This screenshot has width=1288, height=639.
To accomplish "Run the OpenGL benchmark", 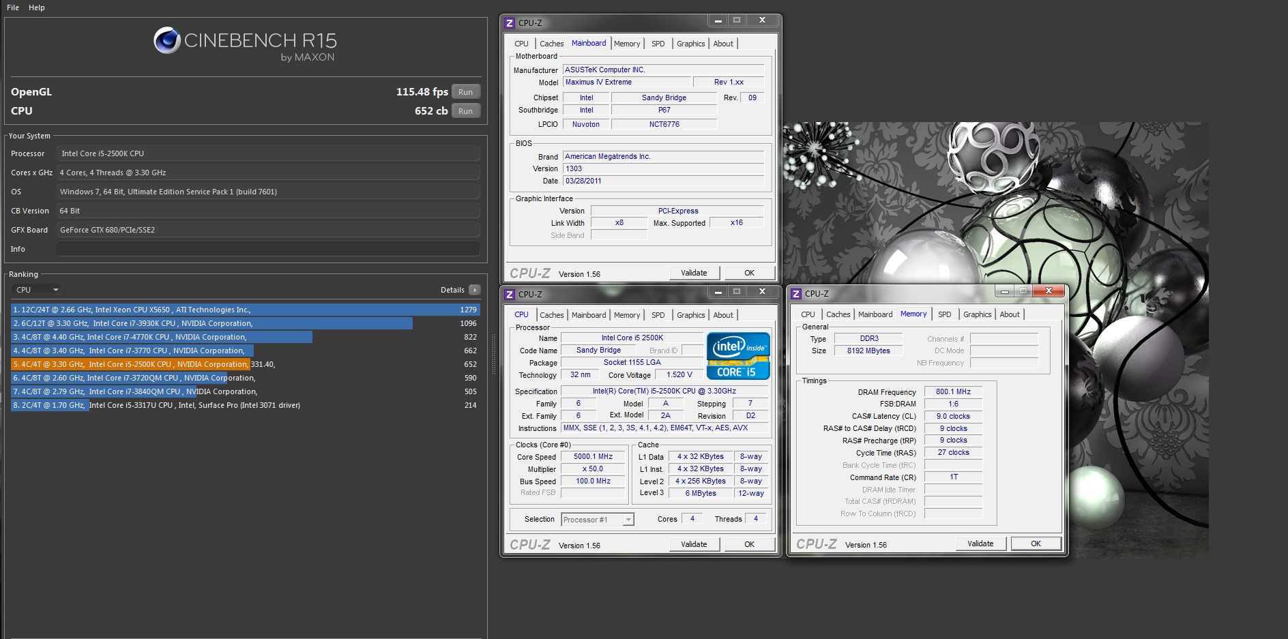I will (x=466, y=92).
